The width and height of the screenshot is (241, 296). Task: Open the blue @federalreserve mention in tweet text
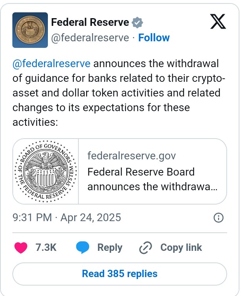coord(51,63)
